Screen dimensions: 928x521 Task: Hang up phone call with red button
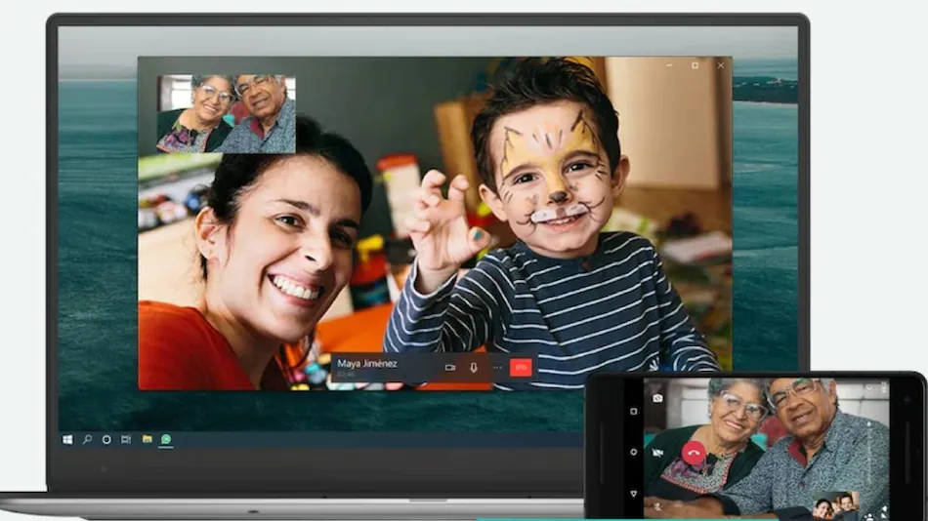[x=695, y=451]
